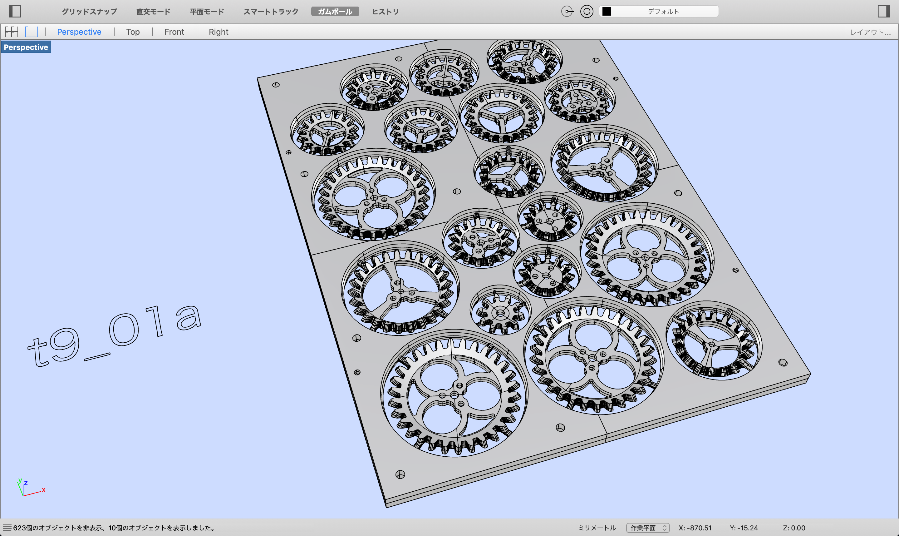The height and width of the screenshot is (536, 899).
Task: Click the object snap (osnap) circle icon
Action: tap(567, 12)
